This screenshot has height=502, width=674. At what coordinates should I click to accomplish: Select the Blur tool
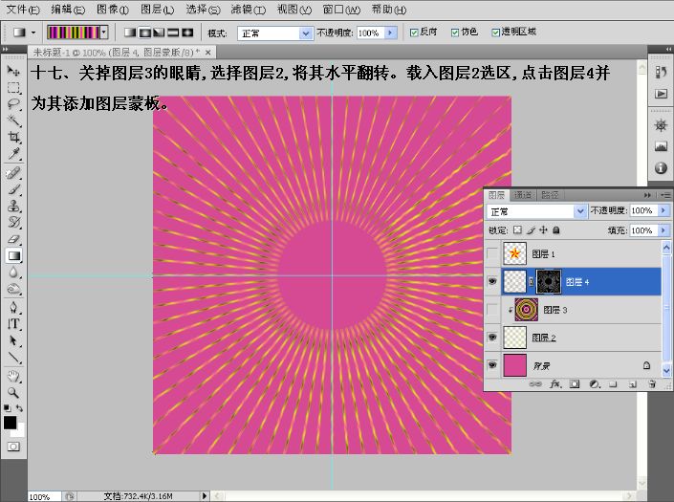[x=13, y=273]
